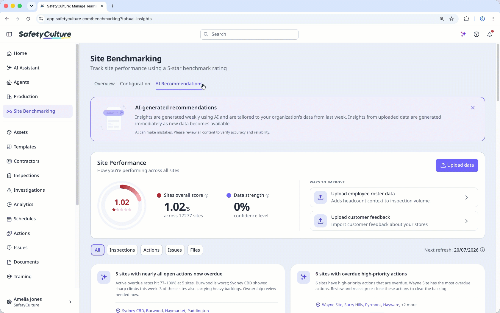Viewport: 500px width, 313px height.
Task: Click info icon next to Sites overall score
Action: (x=207, y=196)
